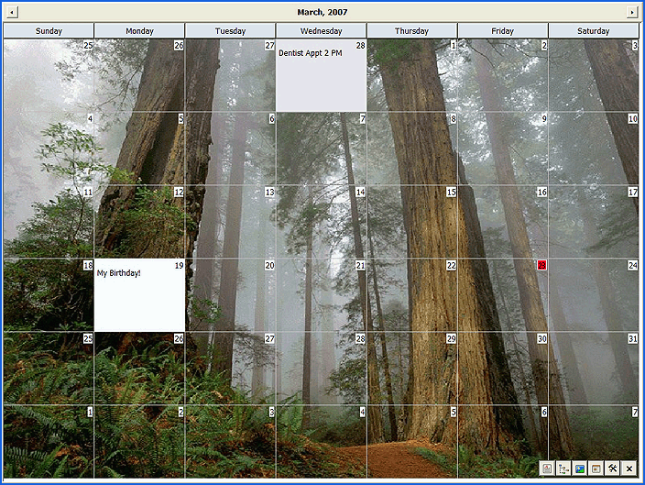Click date number 14
Viewport: 645px width, 485px height.
point(360,193)
